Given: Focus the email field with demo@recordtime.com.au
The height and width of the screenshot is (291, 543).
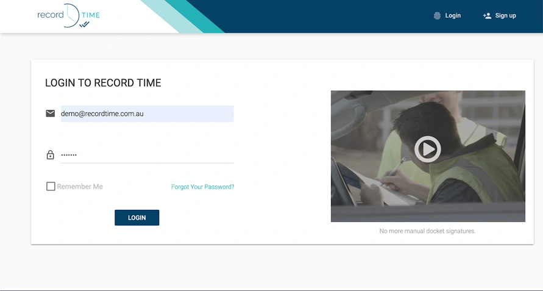Looking at the screenshot, I should click(147, 114).
